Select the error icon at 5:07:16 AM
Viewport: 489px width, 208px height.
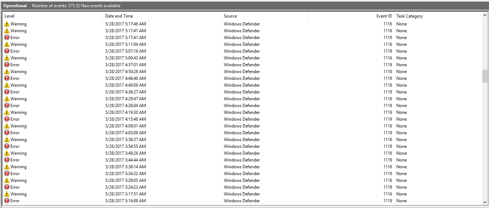(7, 51)
